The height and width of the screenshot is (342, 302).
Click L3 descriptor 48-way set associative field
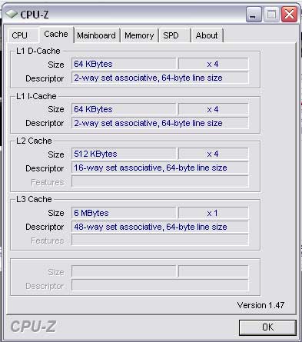click(x=160, y=227)
